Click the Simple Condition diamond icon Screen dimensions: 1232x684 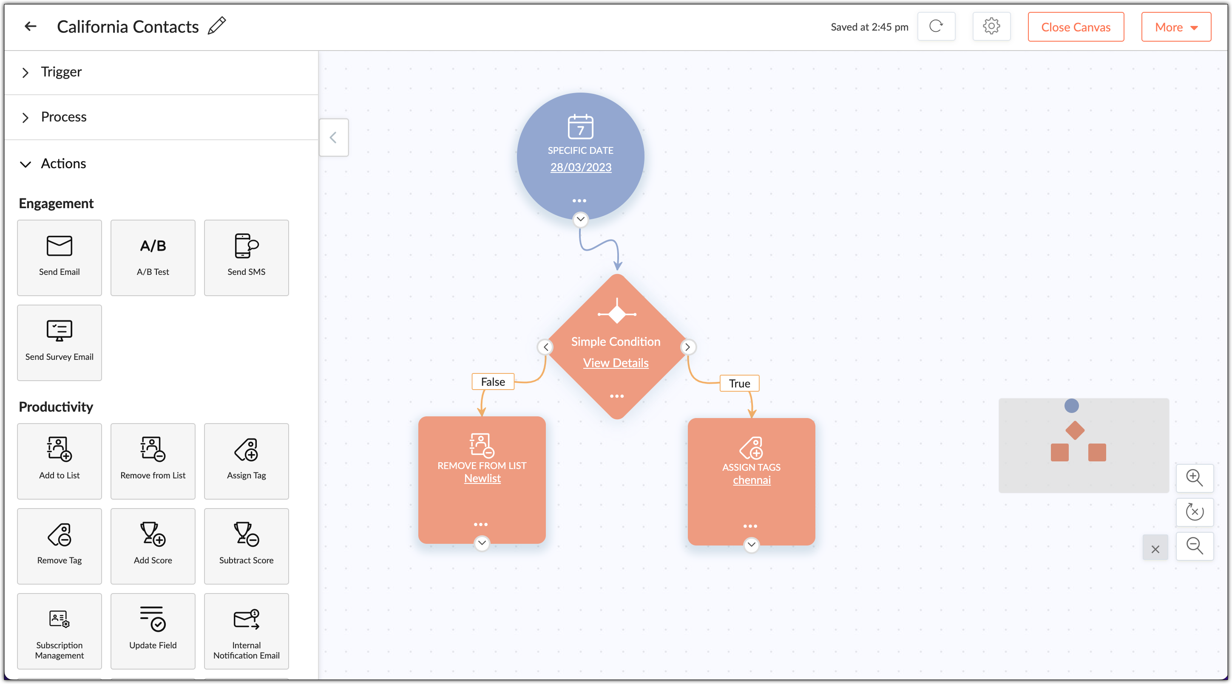pyautogui.click(x=617, y=313)
